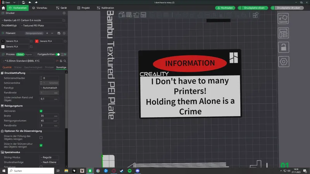Open printer settings gear icon
Image resolution: width=310 pixels, height=174 pixels.
[x=64, y=13]
